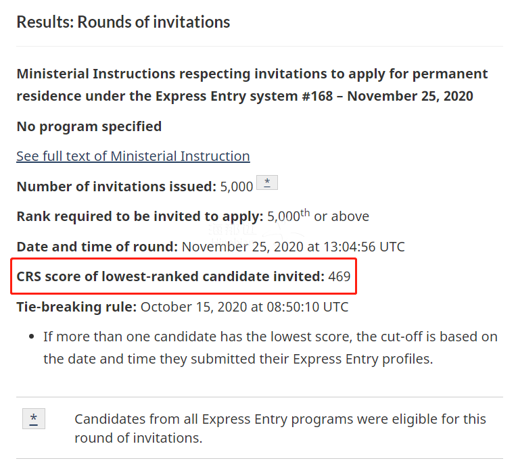Click the No program specified label

pos(89,126)
